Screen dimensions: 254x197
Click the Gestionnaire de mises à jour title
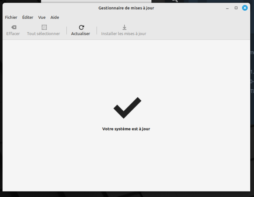pyautogui.click(x=126, y=8)
